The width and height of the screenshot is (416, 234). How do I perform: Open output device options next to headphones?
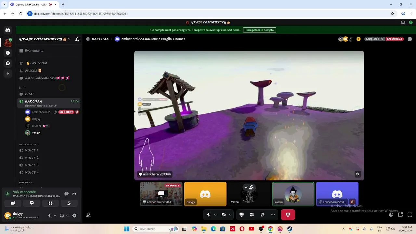67,215
